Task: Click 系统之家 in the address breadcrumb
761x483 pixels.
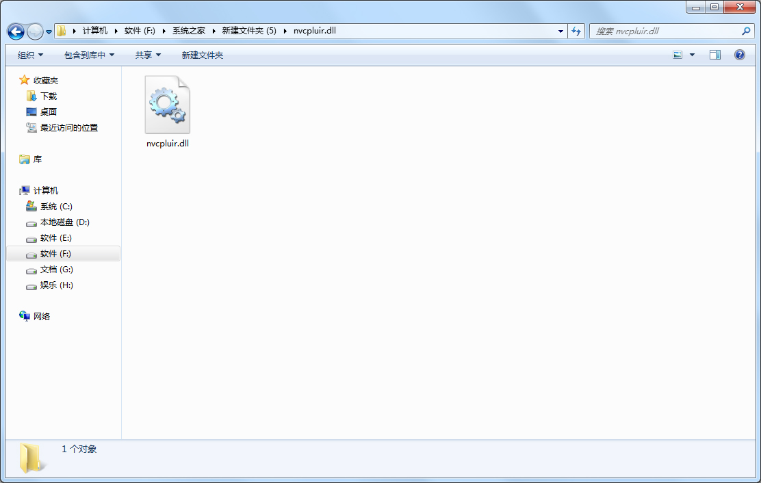Action: pyautogui.click(x=188, y=31)
